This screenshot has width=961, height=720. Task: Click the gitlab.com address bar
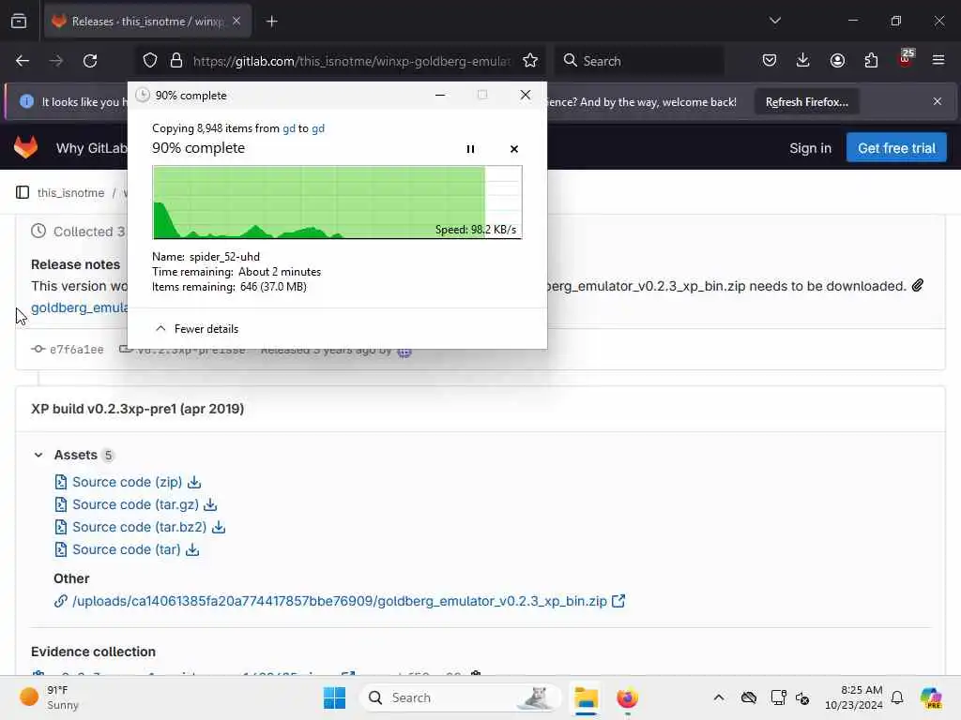pyautogui.click(x=352, y=61)
